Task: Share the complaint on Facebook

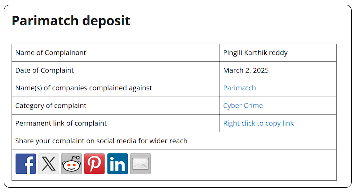Action: pyautogui.click(x=26, y=164)
